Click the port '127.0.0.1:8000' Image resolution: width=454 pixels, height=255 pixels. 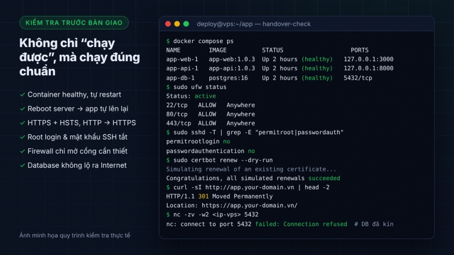click(x=369, y=68)
